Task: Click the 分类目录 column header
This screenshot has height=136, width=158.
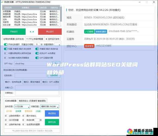Action: (43, 8)
